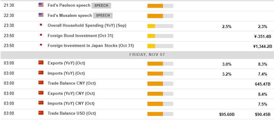Click the ¥1,344.2B previous value
This screenshot has width=274, height=121.
[x=260, y=46]
